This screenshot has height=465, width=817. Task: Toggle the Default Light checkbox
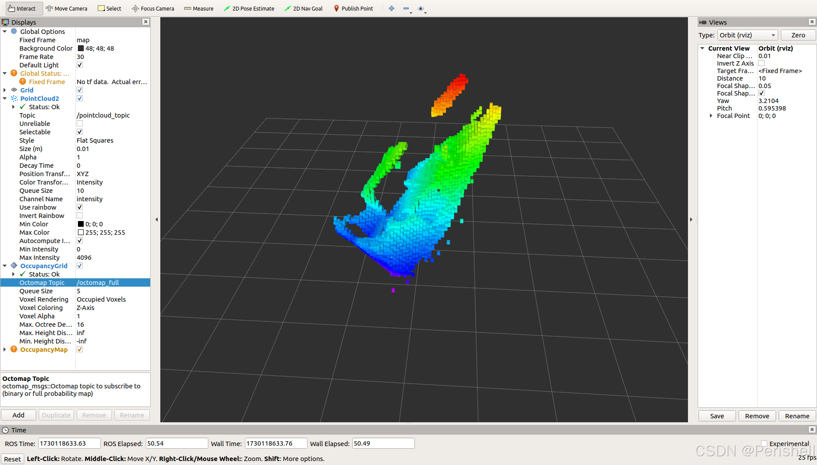point(80,65)
